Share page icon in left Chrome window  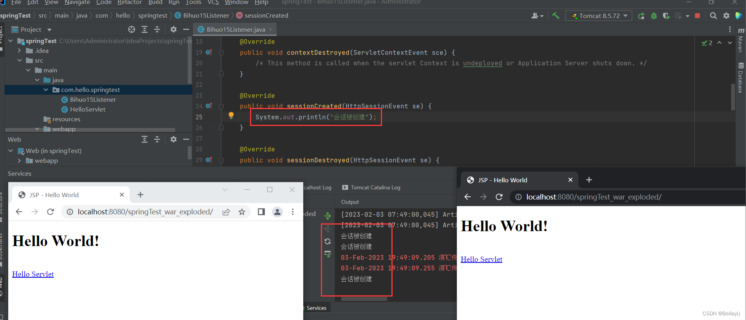click(x=226, y=212)
